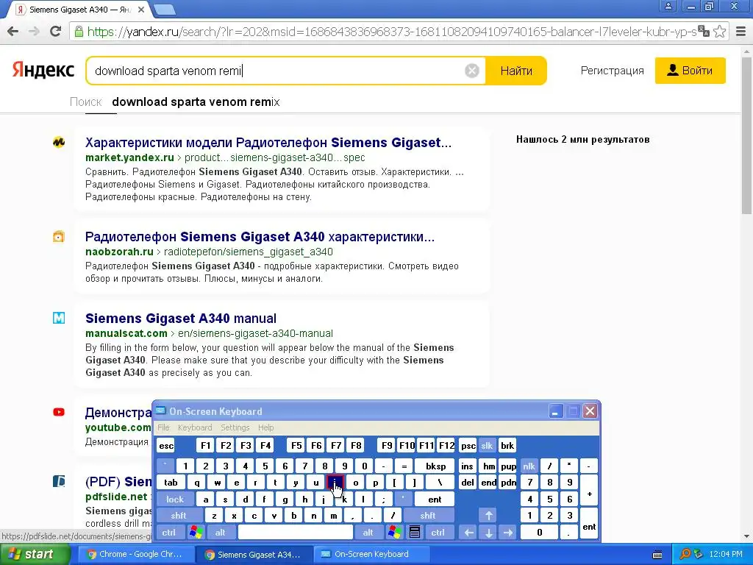Open a new tab in Chrome
Image resolution: width=753 pixels, height=565 pixels.
tap(165, 9)
